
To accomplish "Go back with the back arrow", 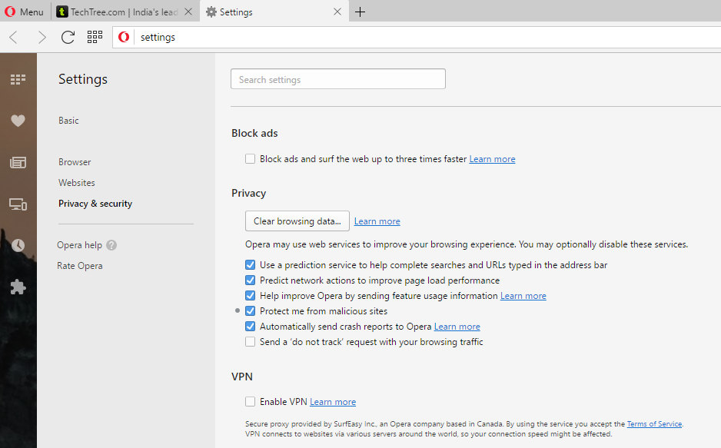I will (14, 37).
